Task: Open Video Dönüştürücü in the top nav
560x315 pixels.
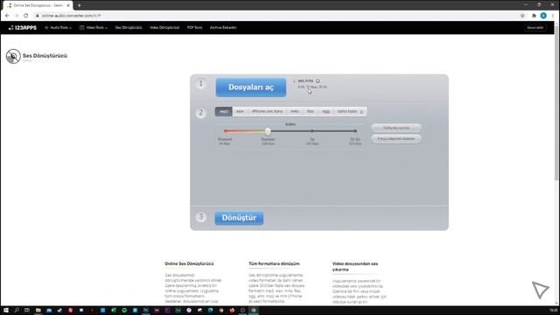Action: (164, 27)
